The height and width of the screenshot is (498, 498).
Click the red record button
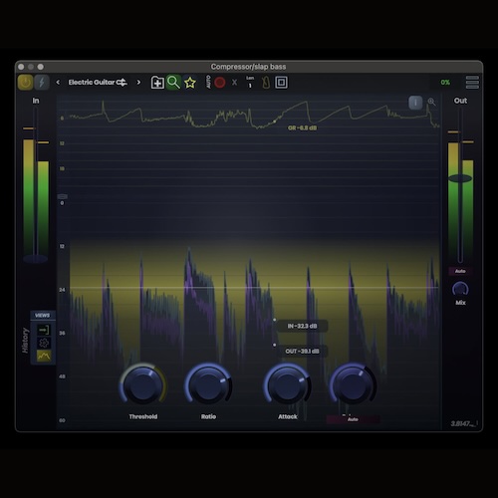click(220, 83)
